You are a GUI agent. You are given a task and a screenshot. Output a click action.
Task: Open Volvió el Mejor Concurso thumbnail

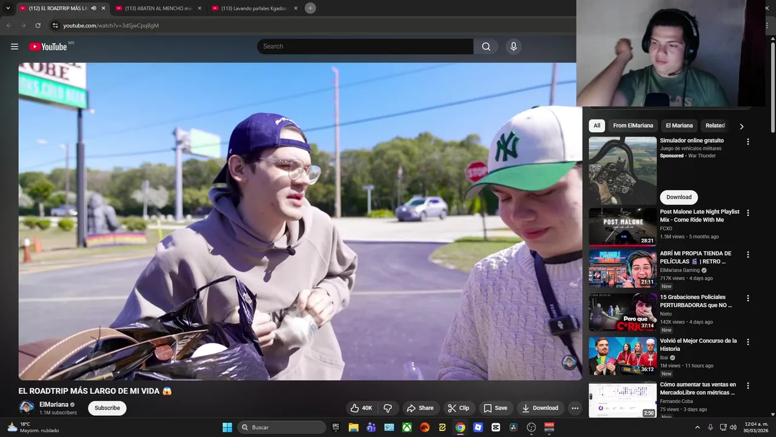[622, 356]
